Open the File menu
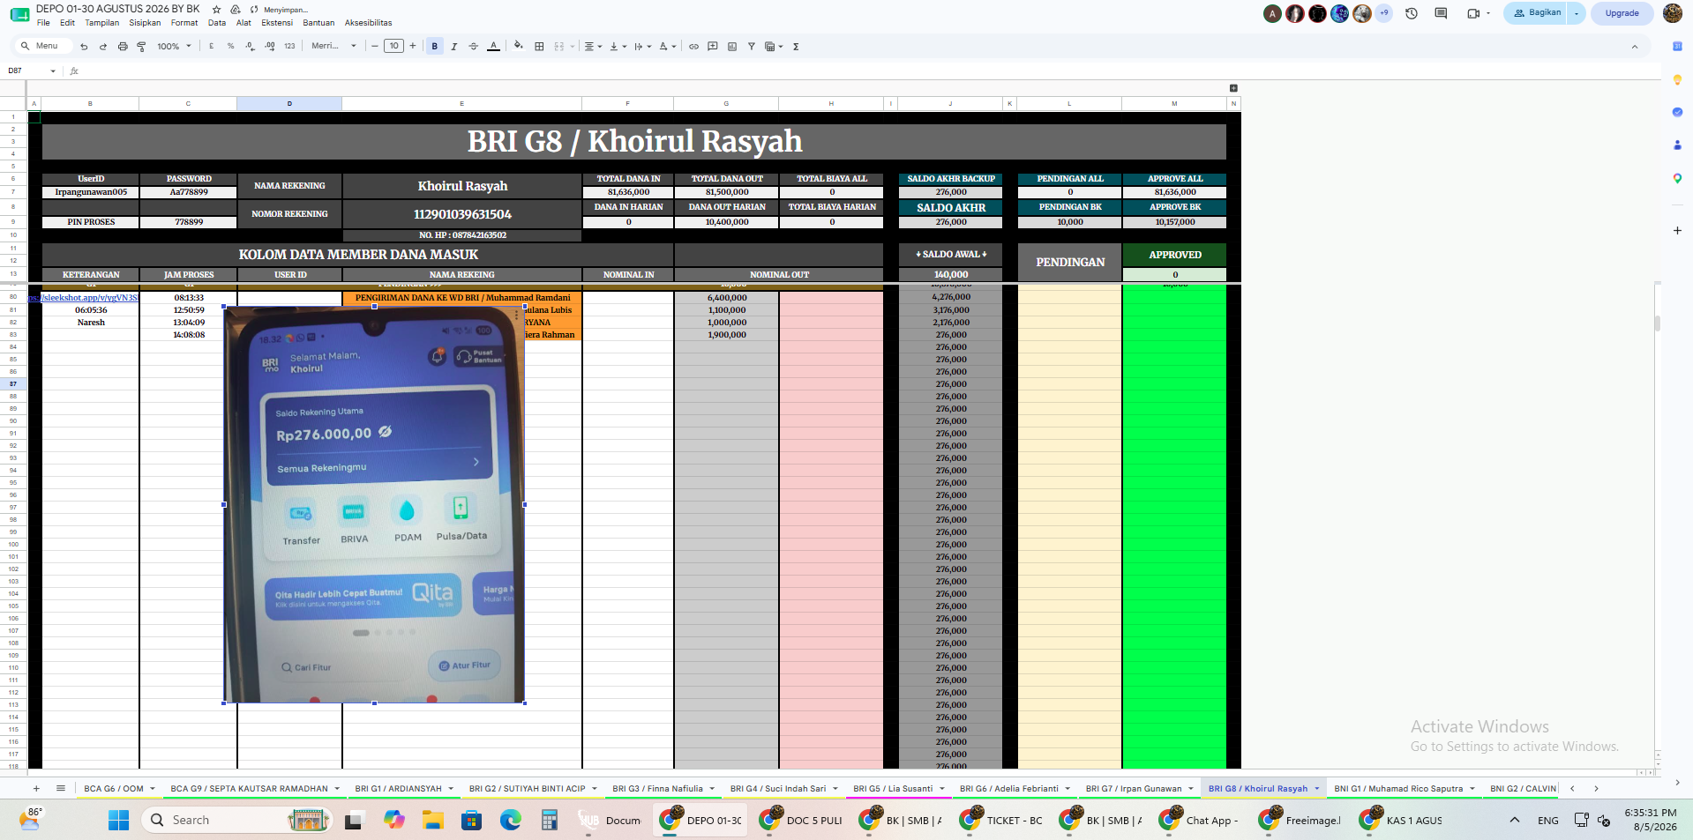 (x=43, y=23)
